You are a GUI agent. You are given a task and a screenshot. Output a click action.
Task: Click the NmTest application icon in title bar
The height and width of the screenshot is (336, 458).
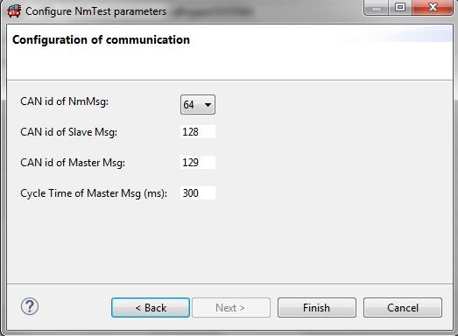pos(14,11)
